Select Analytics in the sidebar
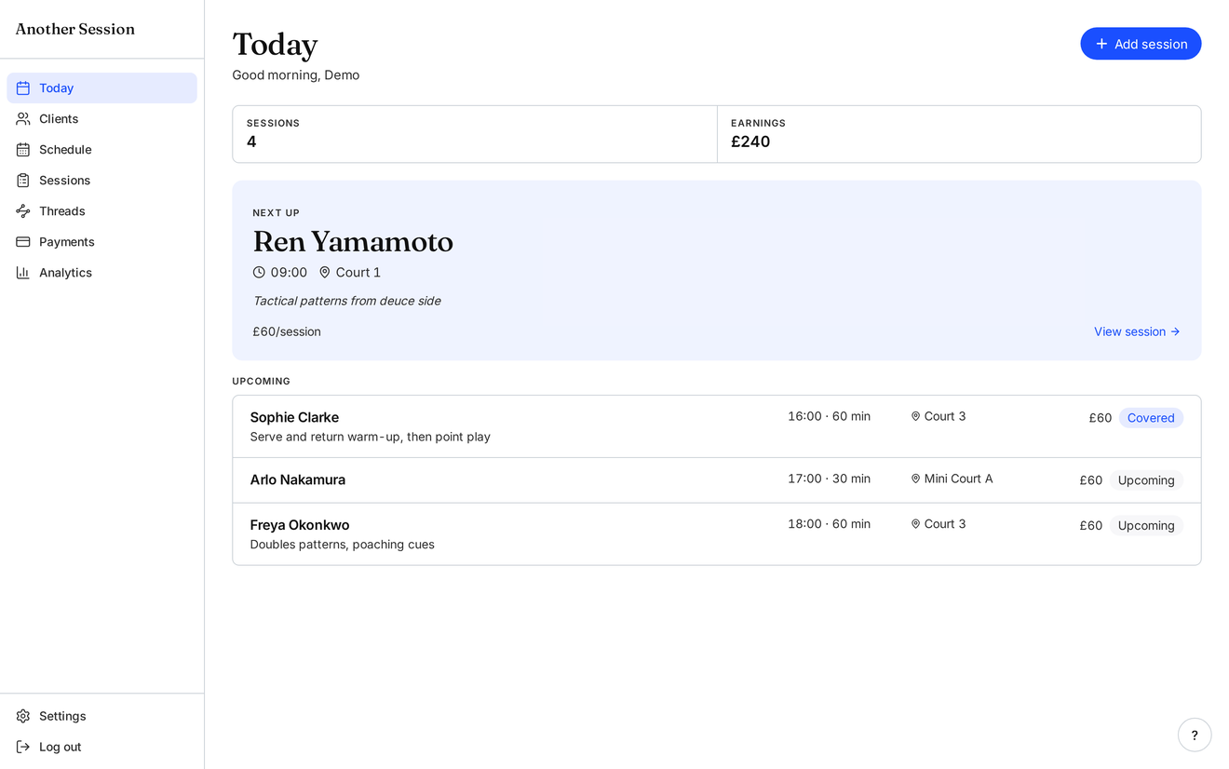This screenshot has width=1229, height=769. tap(102, 273)
